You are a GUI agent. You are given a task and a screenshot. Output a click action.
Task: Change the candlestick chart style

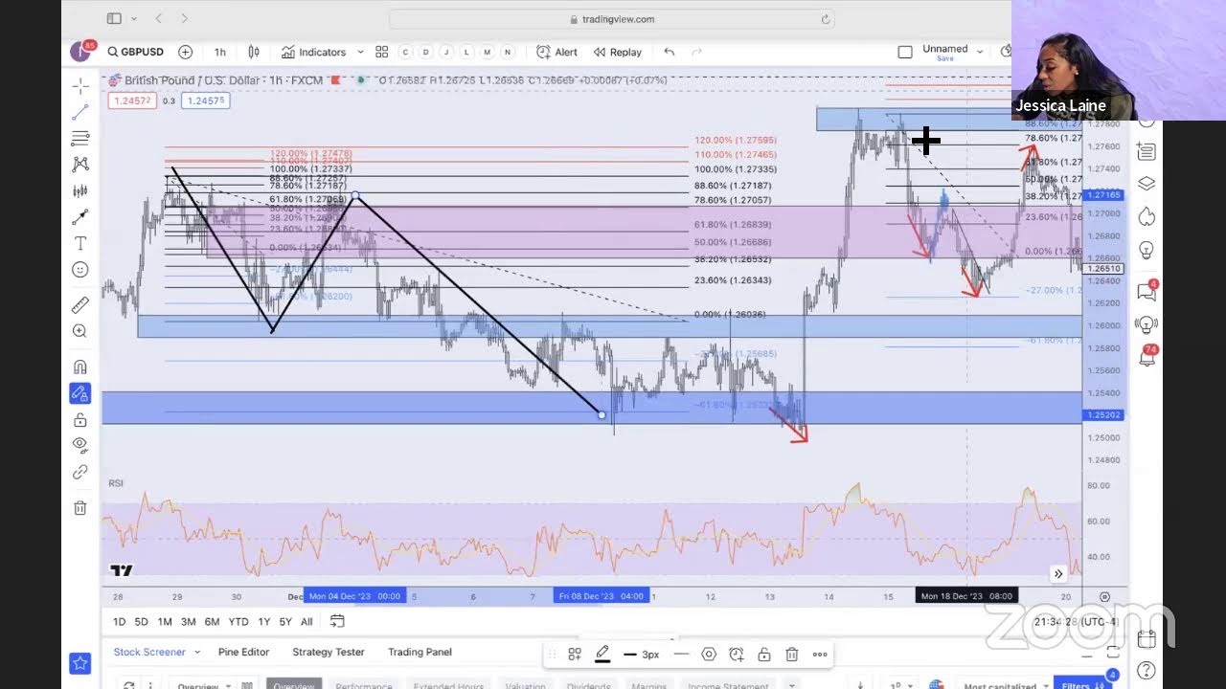[x=254, y=52]
